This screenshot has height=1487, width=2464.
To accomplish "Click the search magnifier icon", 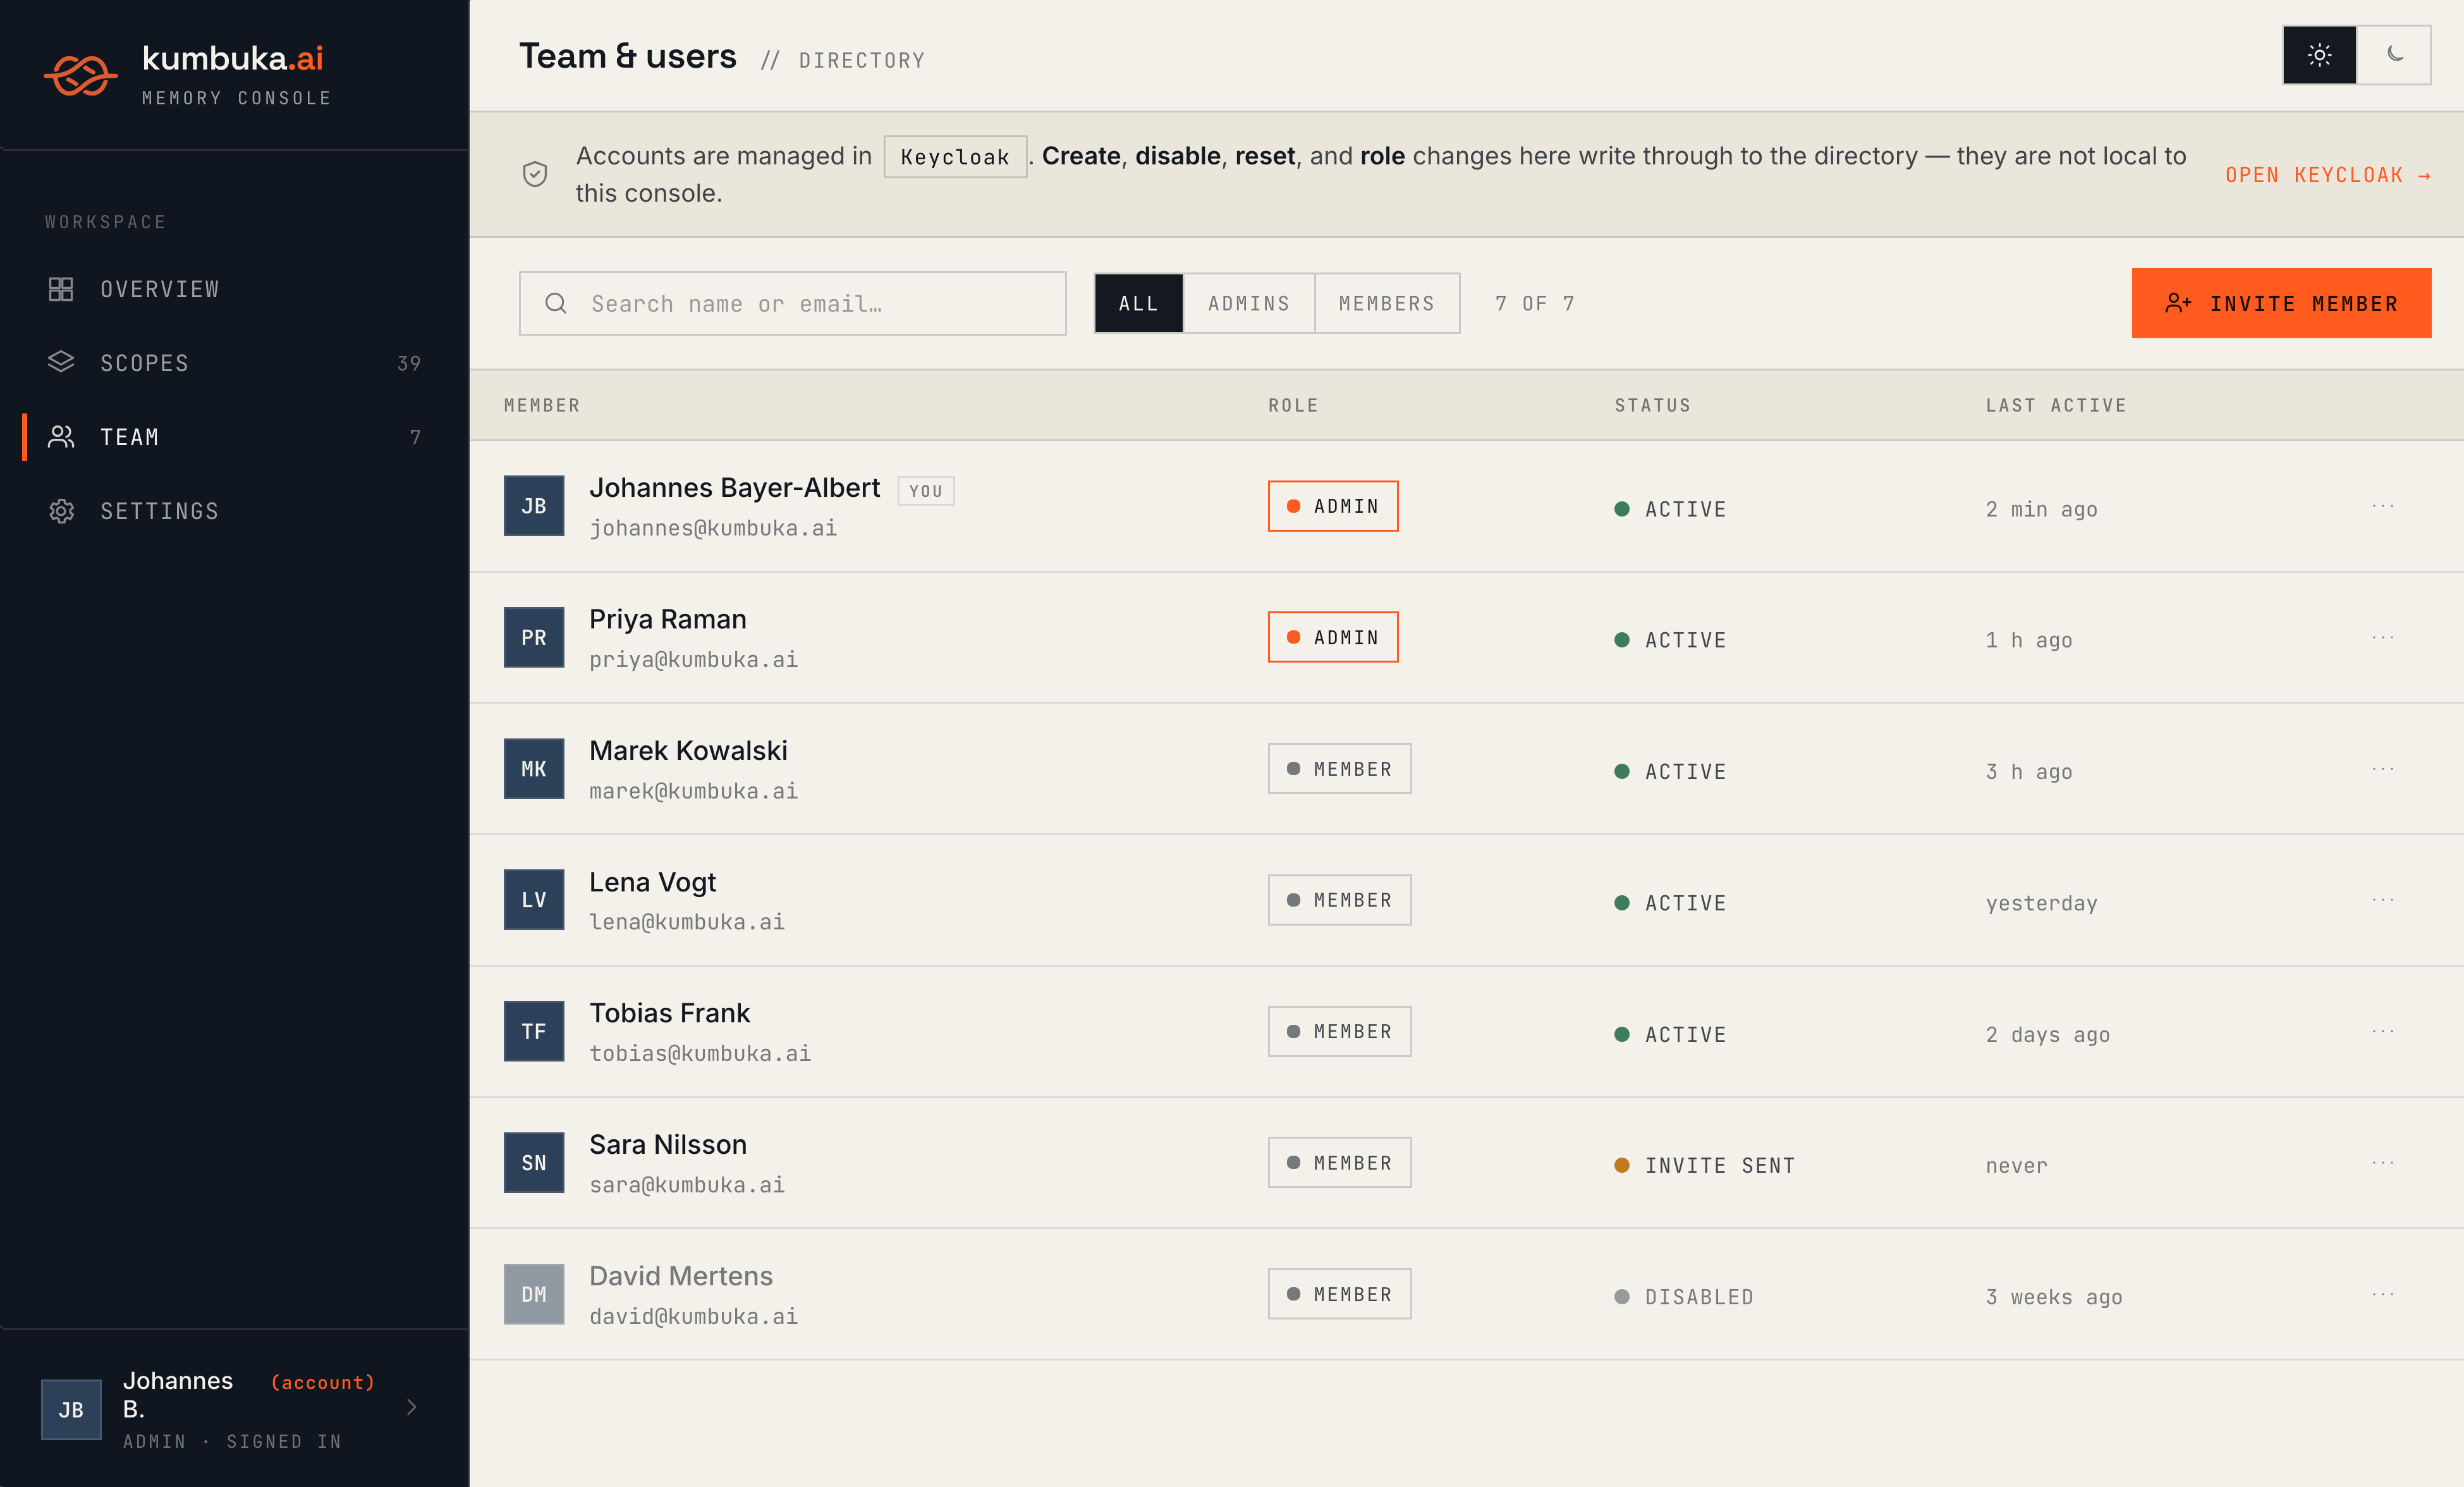I will coord(556,303).
